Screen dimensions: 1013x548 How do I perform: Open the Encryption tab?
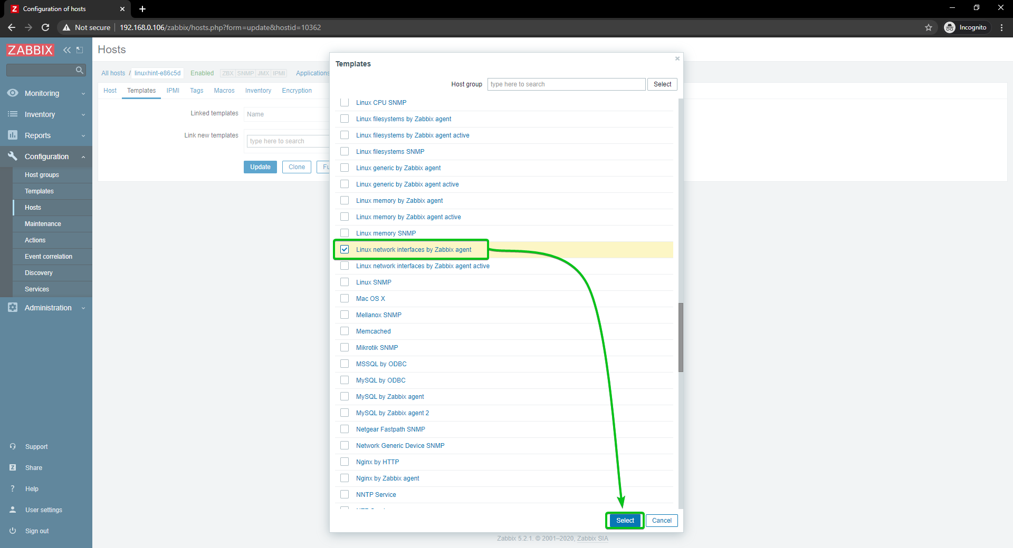click(x=297, y=91)
